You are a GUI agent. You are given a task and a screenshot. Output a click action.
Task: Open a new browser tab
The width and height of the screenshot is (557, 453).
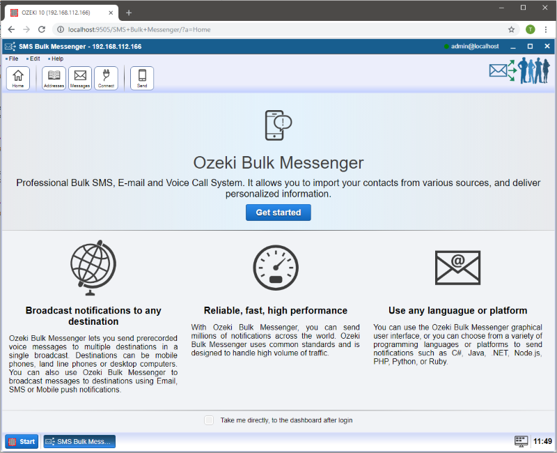(129, 13)
